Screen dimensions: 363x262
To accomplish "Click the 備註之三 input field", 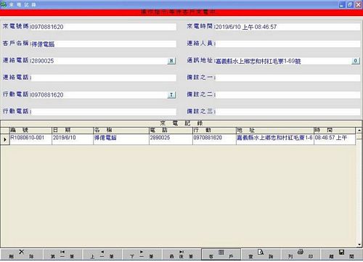I will pyautogui.click(x=287, y=112).
